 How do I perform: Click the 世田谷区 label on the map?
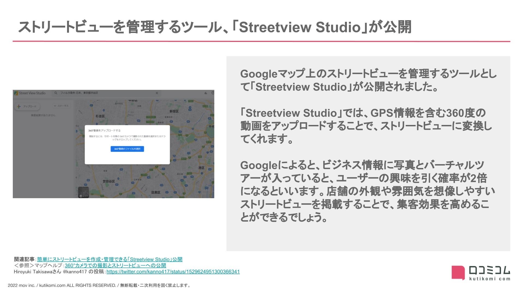click(109, 181)
